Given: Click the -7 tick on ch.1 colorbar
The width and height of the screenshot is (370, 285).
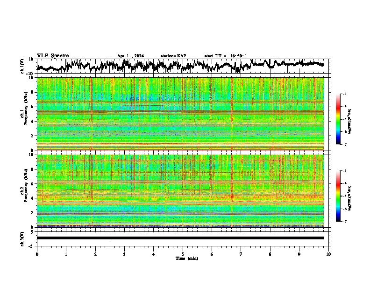Looking at the screenshot, I should 345,144.
